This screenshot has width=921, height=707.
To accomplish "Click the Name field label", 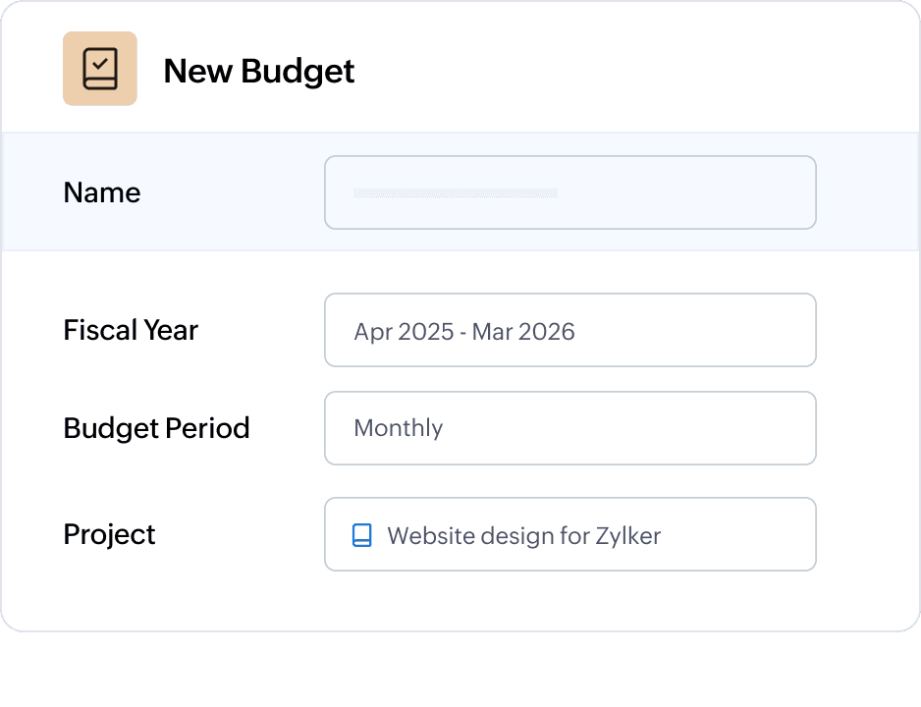I will [x=102, y=192].
